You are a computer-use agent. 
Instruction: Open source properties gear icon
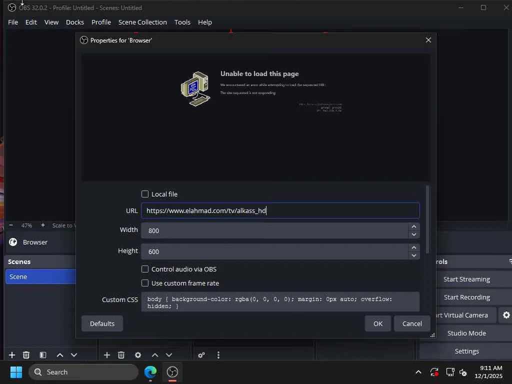138,355
